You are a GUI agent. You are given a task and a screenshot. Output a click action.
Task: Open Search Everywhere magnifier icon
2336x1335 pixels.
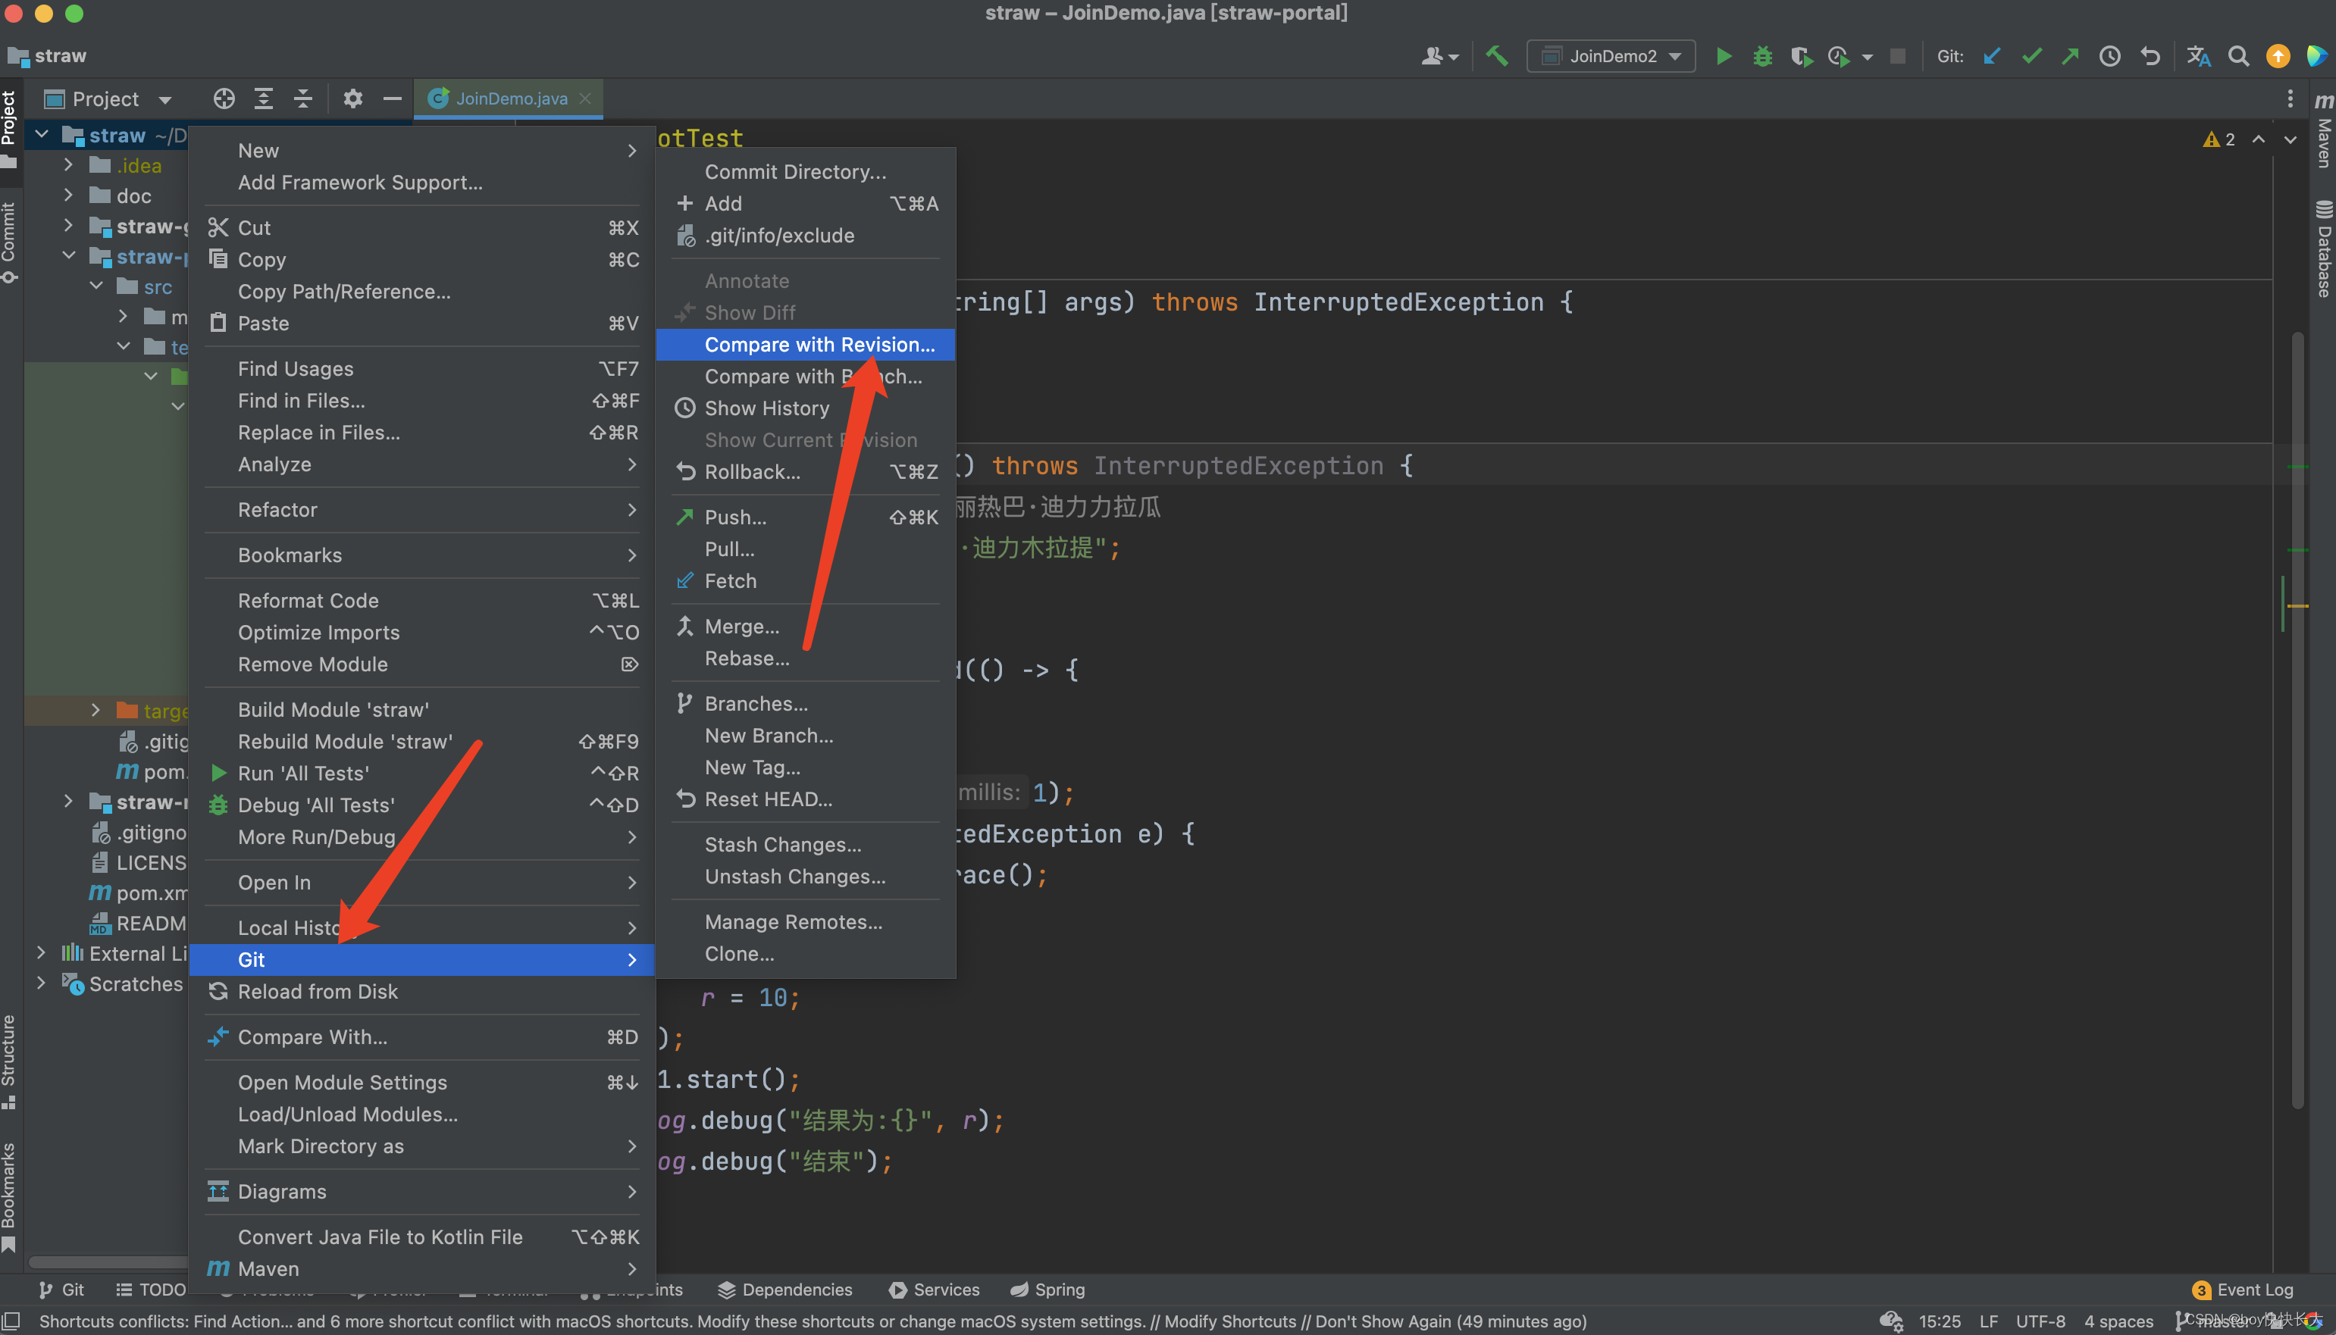click(x=2238, y=56)
